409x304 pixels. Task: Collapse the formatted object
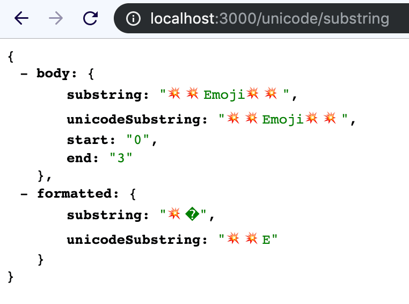point(24,194)
